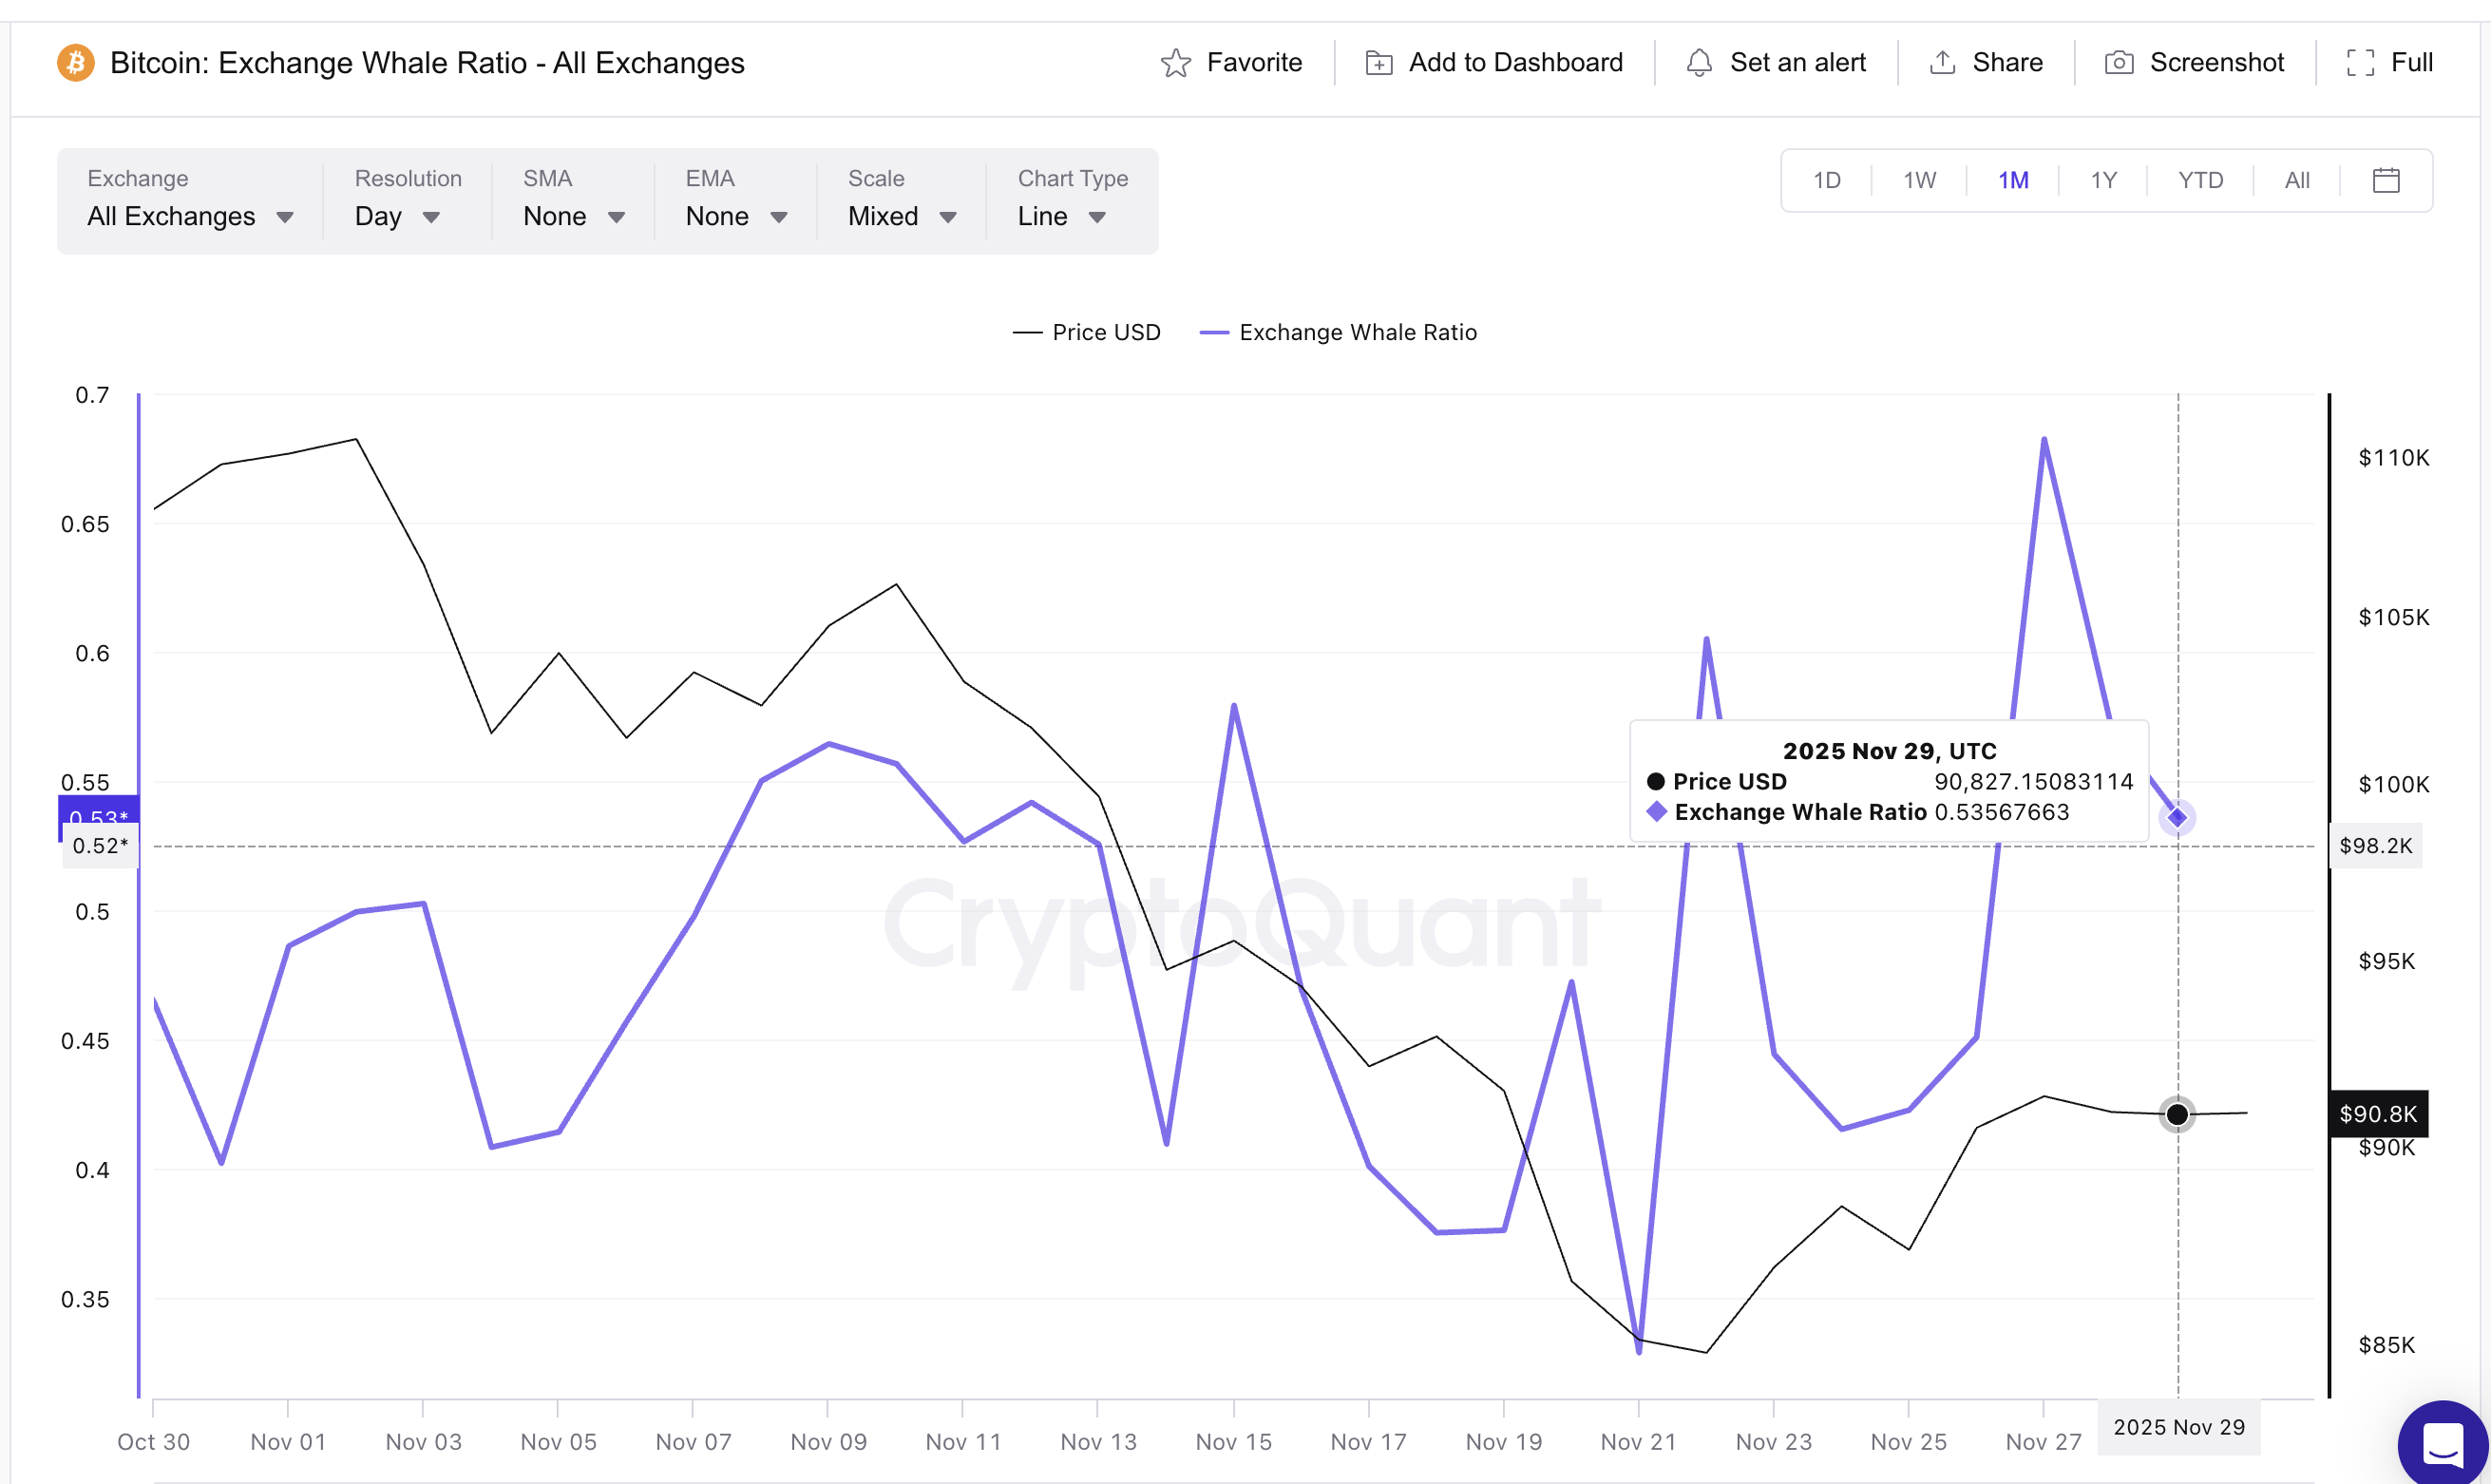The height and width of the screenshot is (1484, 2491).
Task: Click the 2025 Nov 29 axis label
Action: pos(2180,1428)
